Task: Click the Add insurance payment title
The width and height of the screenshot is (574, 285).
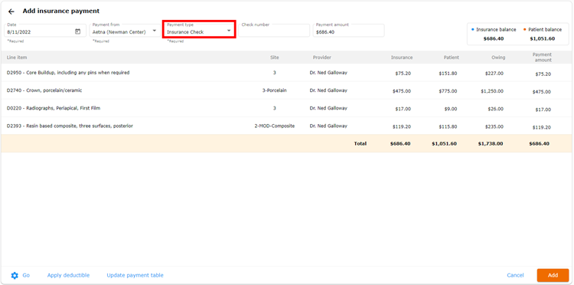Action: coord(60,11)
